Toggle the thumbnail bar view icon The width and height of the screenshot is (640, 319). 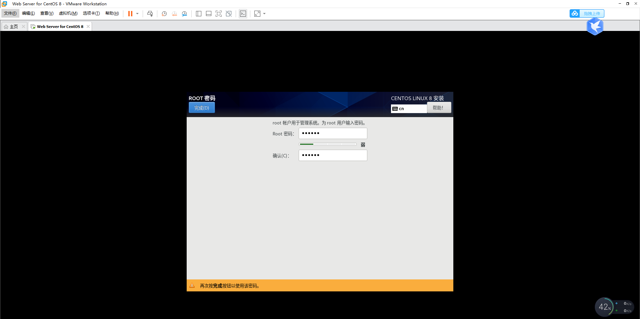point(209,14)
